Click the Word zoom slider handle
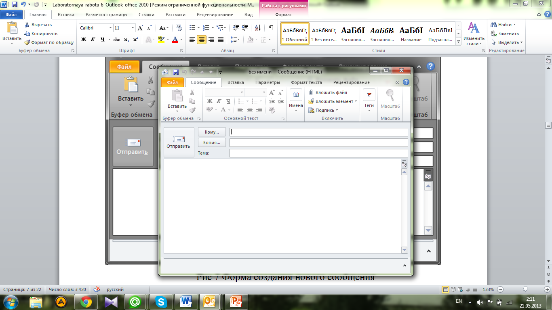The width and height of the screenshot is (552, 310). pos(525,289)
